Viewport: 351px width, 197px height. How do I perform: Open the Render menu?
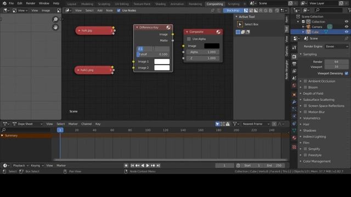coord(31,3)
